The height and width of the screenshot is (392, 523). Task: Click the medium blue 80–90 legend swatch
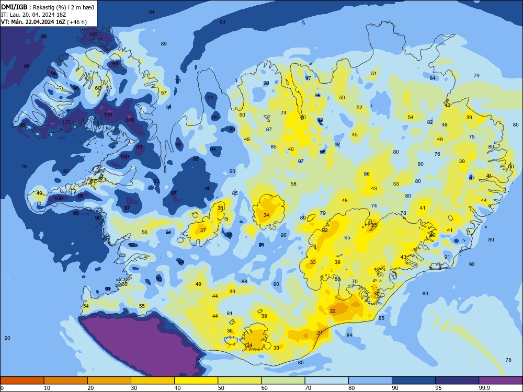pyautogui.click(x=370, y=381)
